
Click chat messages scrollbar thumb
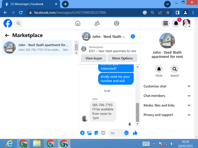[137, 112]
